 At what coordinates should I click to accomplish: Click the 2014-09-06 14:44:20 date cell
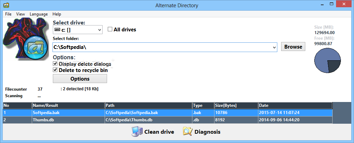pos(295,120)
